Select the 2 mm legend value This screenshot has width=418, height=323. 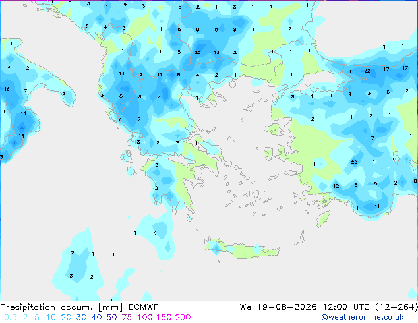coord(25,318)
